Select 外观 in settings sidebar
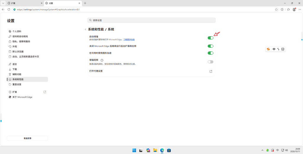The image size is (303, 154). coord(27,46)
